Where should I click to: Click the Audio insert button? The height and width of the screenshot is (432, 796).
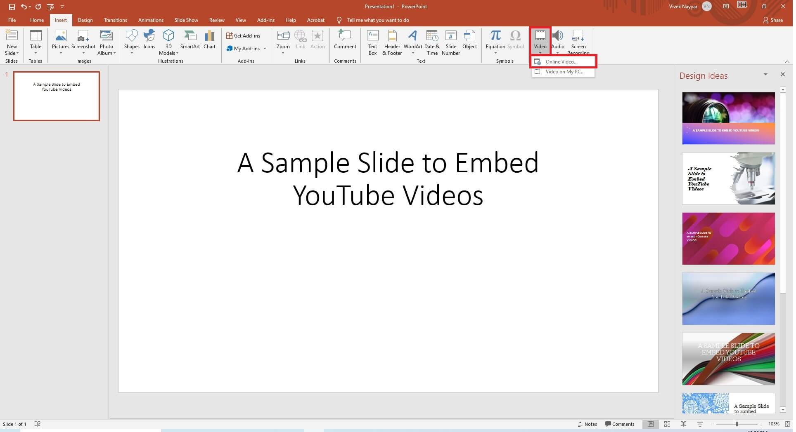pos(558,41)
